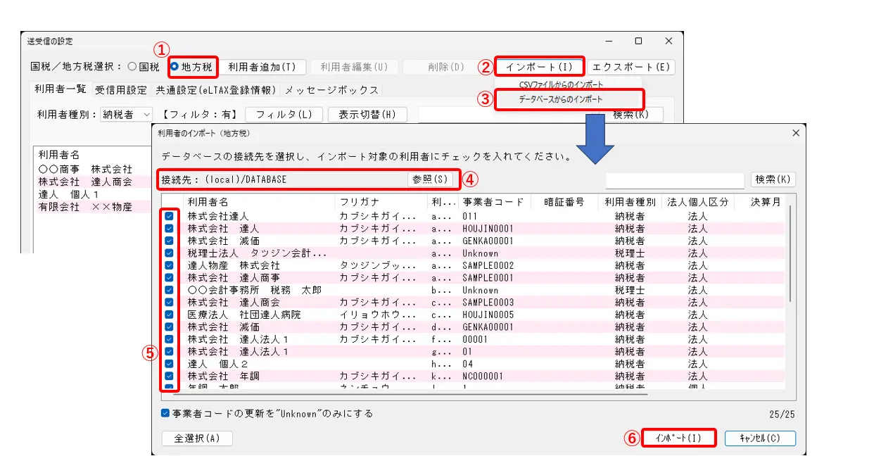Select 有限会社 ××物産 in background list
Screen dimensions: 881x475
click(x=85, y=207)
